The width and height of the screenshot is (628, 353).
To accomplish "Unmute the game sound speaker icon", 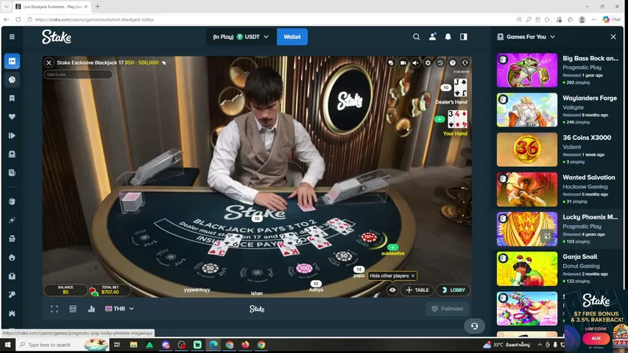I will pos(416,63).
